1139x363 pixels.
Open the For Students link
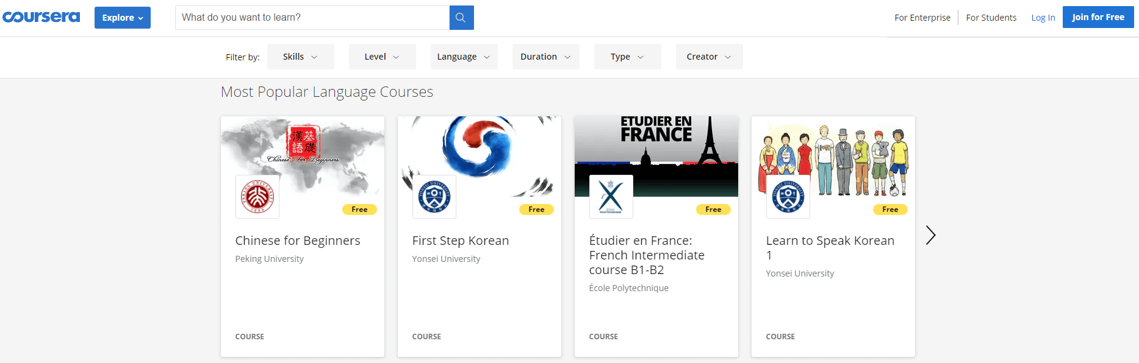click(991, 18)
